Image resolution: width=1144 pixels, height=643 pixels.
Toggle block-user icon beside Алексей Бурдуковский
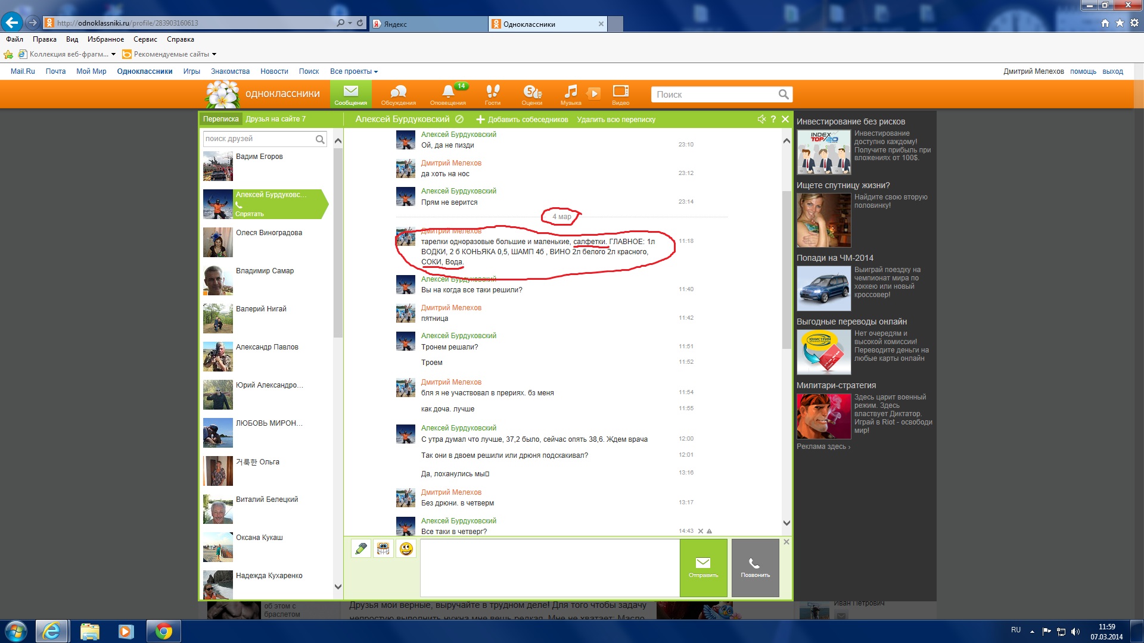pyautogui.click(x=459, y=119)
